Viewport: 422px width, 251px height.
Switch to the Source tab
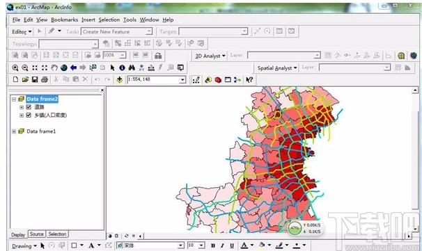click(x=37, y=234)
